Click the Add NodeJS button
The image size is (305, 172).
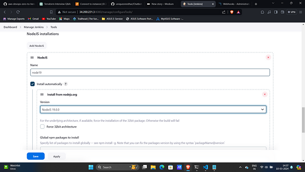coord(37,46)
